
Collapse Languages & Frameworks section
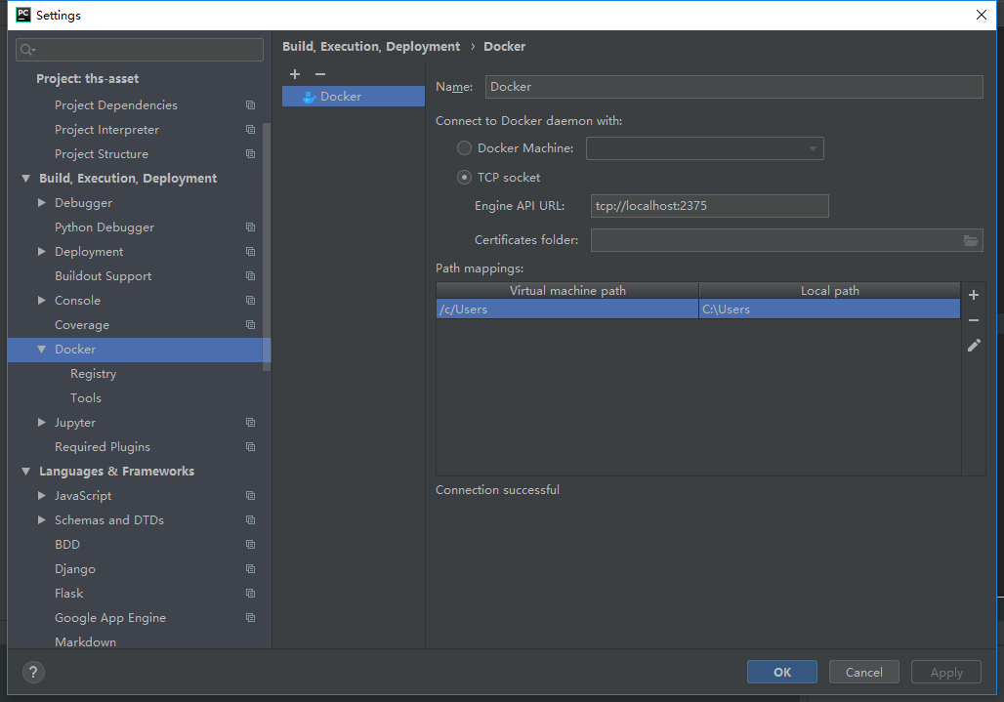(25, 472)
